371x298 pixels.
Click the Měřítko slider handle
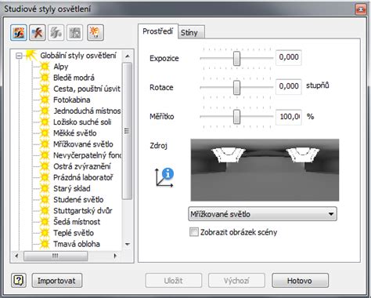[236, 117]
